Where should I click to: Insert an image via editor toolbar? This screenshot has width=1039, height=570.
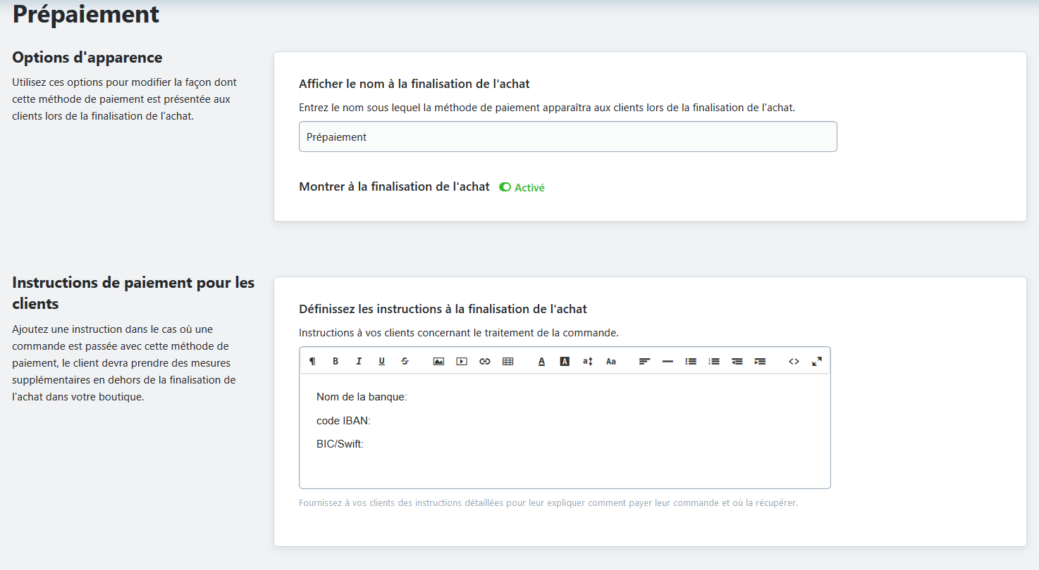[438, 361]
